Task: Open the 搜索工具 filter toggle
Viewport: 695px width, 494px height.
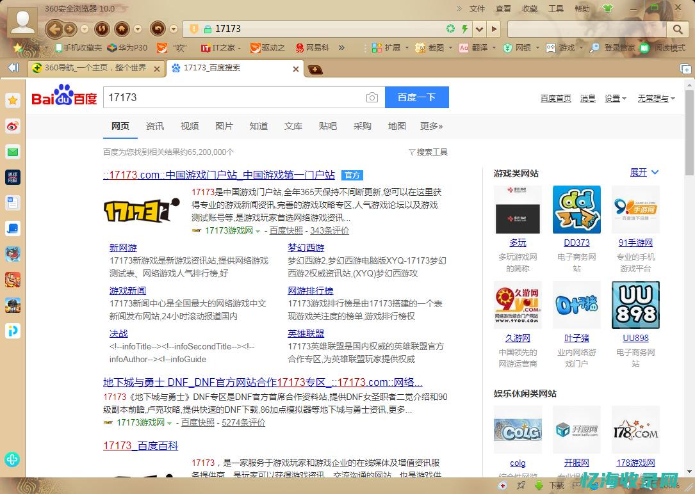Action: click(428, 152)
